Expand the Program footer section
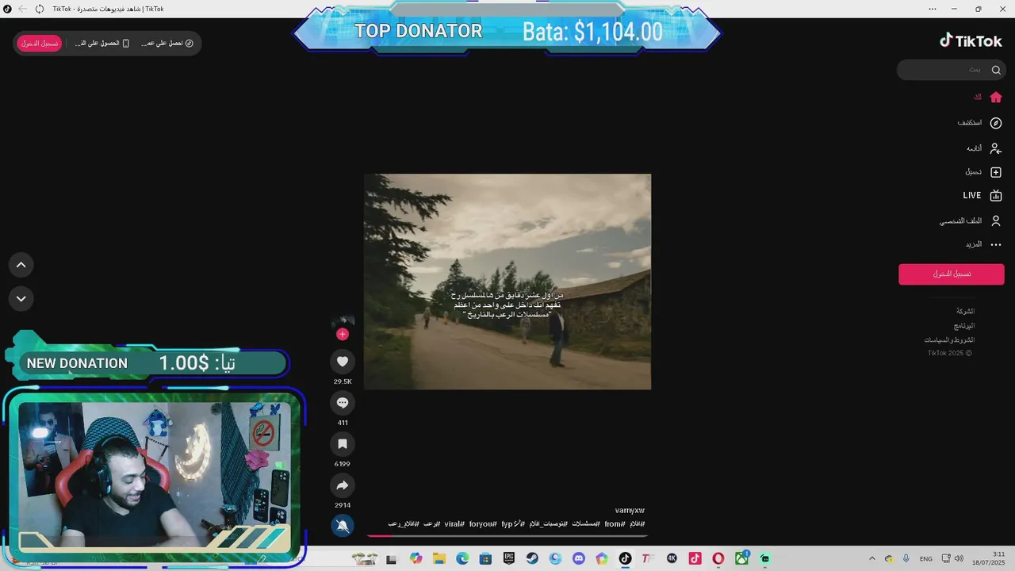Image resolution: width=1015 pixels, height=571 pixels. click(963, 326)
